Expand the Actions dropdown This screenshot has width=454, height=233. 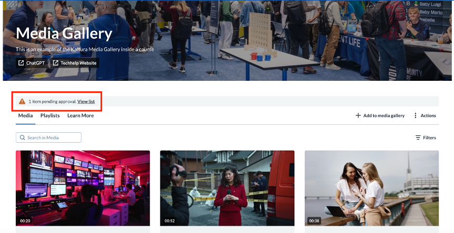(425, 115)
